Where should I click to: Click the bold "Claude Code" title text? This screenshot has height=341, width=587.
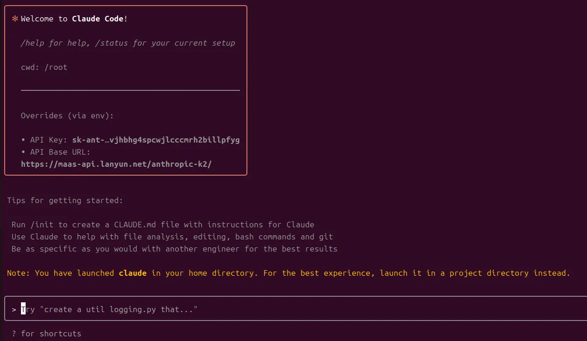tap(98, 19)
